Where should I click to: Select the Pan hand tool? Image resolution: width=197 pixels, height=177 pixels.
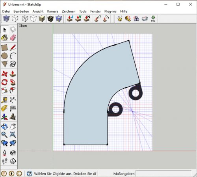(13, 127)
